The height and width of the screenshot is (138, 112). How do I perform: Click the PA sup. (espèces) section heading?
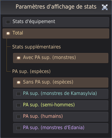coord(31,72)
